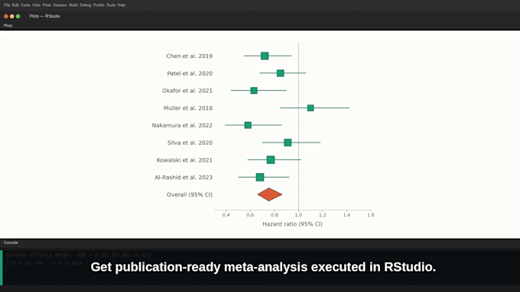Open the Plots menu in the menu bar
Image resolution: width=520 pixels, height=292 pixels.
(47, 5)
